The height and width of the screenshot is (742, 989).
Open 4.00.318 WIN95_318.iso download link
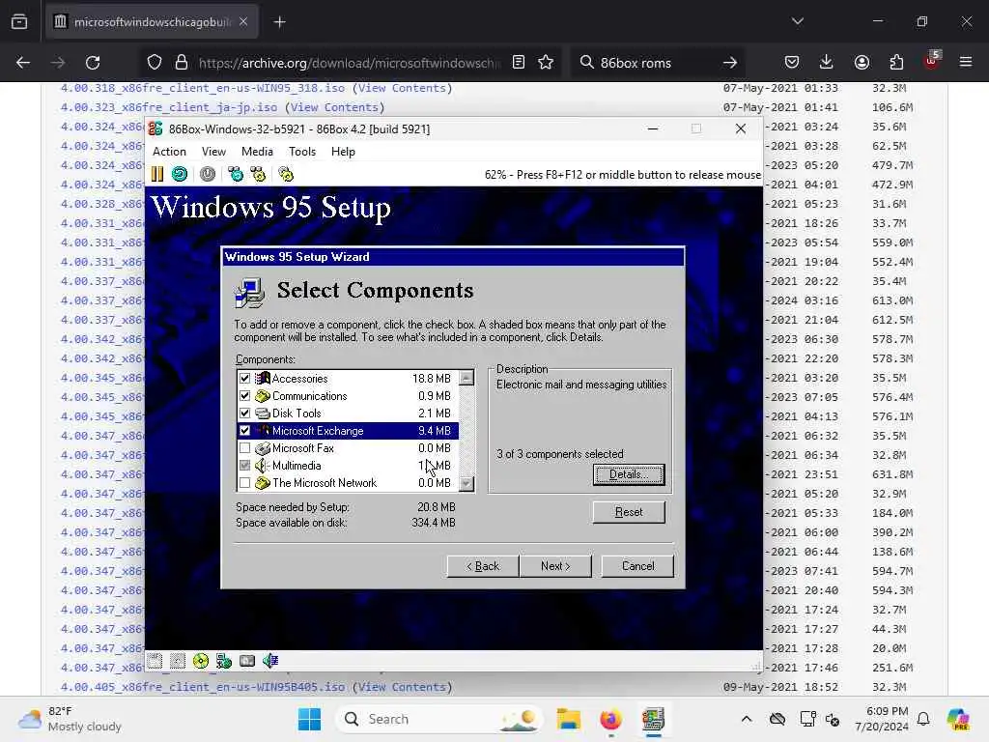tap(203, 88)
